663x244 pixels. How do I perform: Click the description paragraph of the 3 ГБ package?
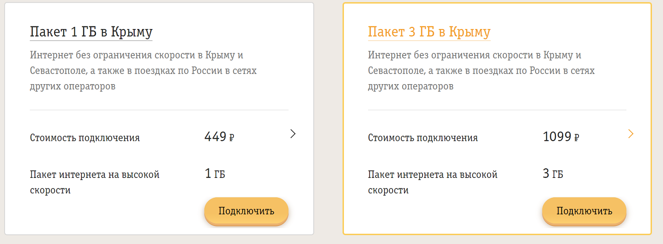[481, 71]
